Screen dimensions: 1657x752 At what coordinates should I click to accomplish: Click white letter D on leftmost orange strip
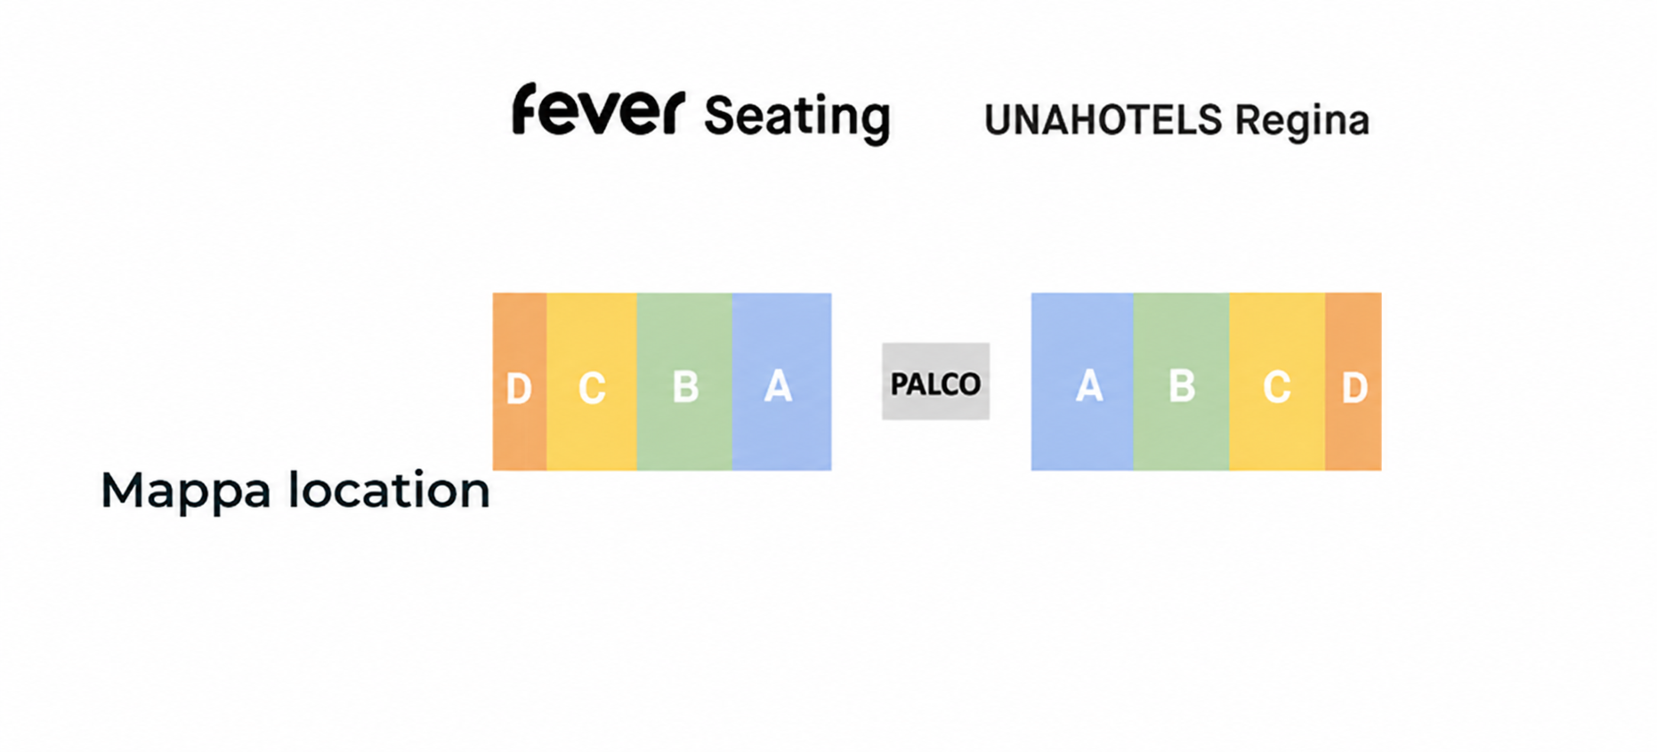pyautogui.click(x=519, y=389)
